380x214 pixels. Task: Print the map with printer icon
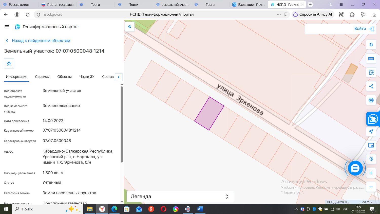coord(371,100)
